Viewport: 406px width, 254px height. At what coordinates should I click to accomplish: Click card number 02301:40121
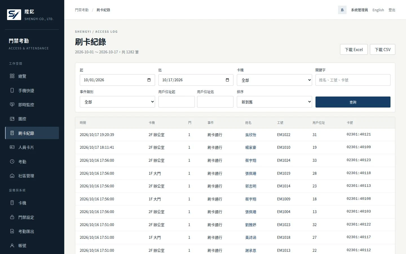pos(359,134)
